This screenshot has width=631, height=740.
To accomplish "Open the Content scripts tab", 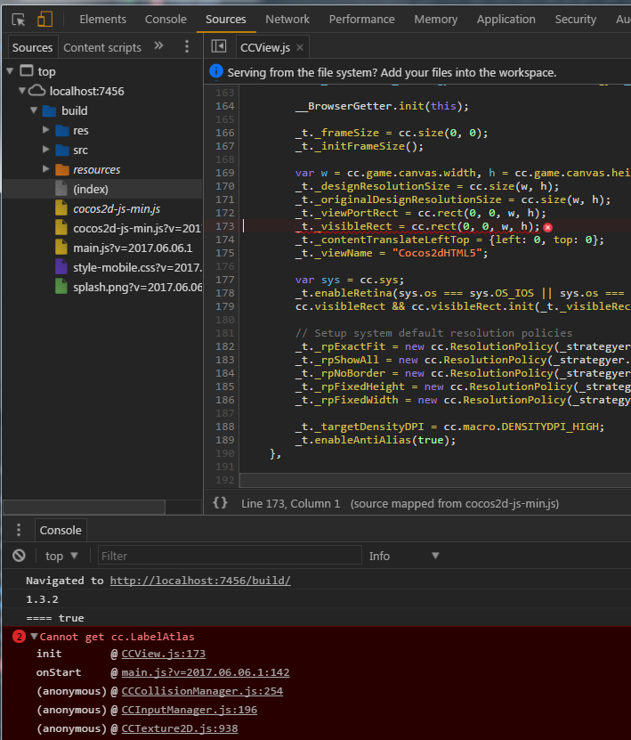I will (102, 47).
